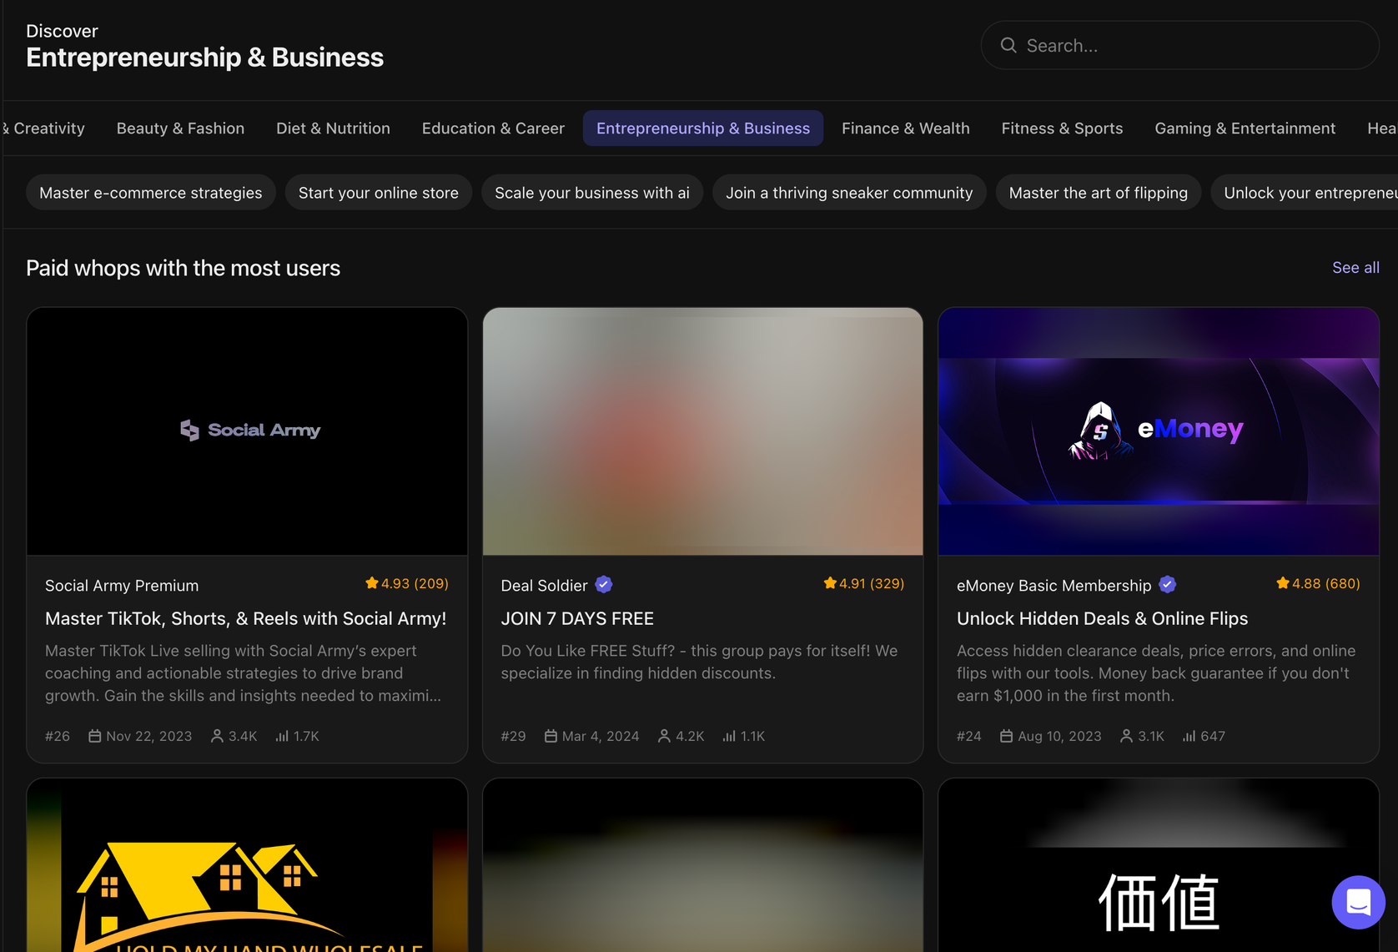Screen dimensions: 1398x952
Task: Click the eMoney hooded figure logo
Action: coord(1100,431)
